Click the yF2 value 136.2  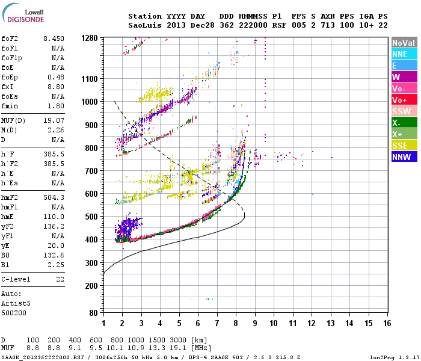[54, 226]
